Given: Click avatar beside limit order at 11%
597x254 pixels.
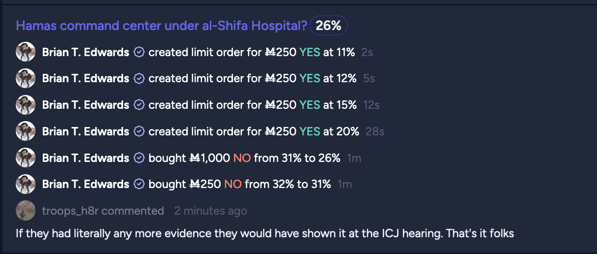Looking at the screenshot, I should pyautogui.click(x=26, y=52).
